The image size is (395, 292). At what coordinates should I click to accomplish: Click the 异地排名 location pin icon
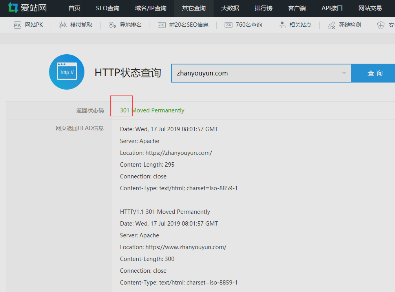click(x=112, y=25)
